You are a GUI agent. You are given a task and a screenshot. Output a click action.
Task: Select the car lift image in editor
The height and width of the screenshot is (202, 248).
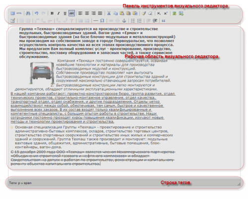tap(42, 73)
